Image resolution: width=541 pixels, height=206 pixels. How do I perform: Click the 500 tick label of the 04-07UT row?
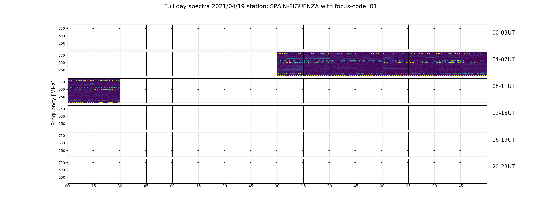pos(62,63)
